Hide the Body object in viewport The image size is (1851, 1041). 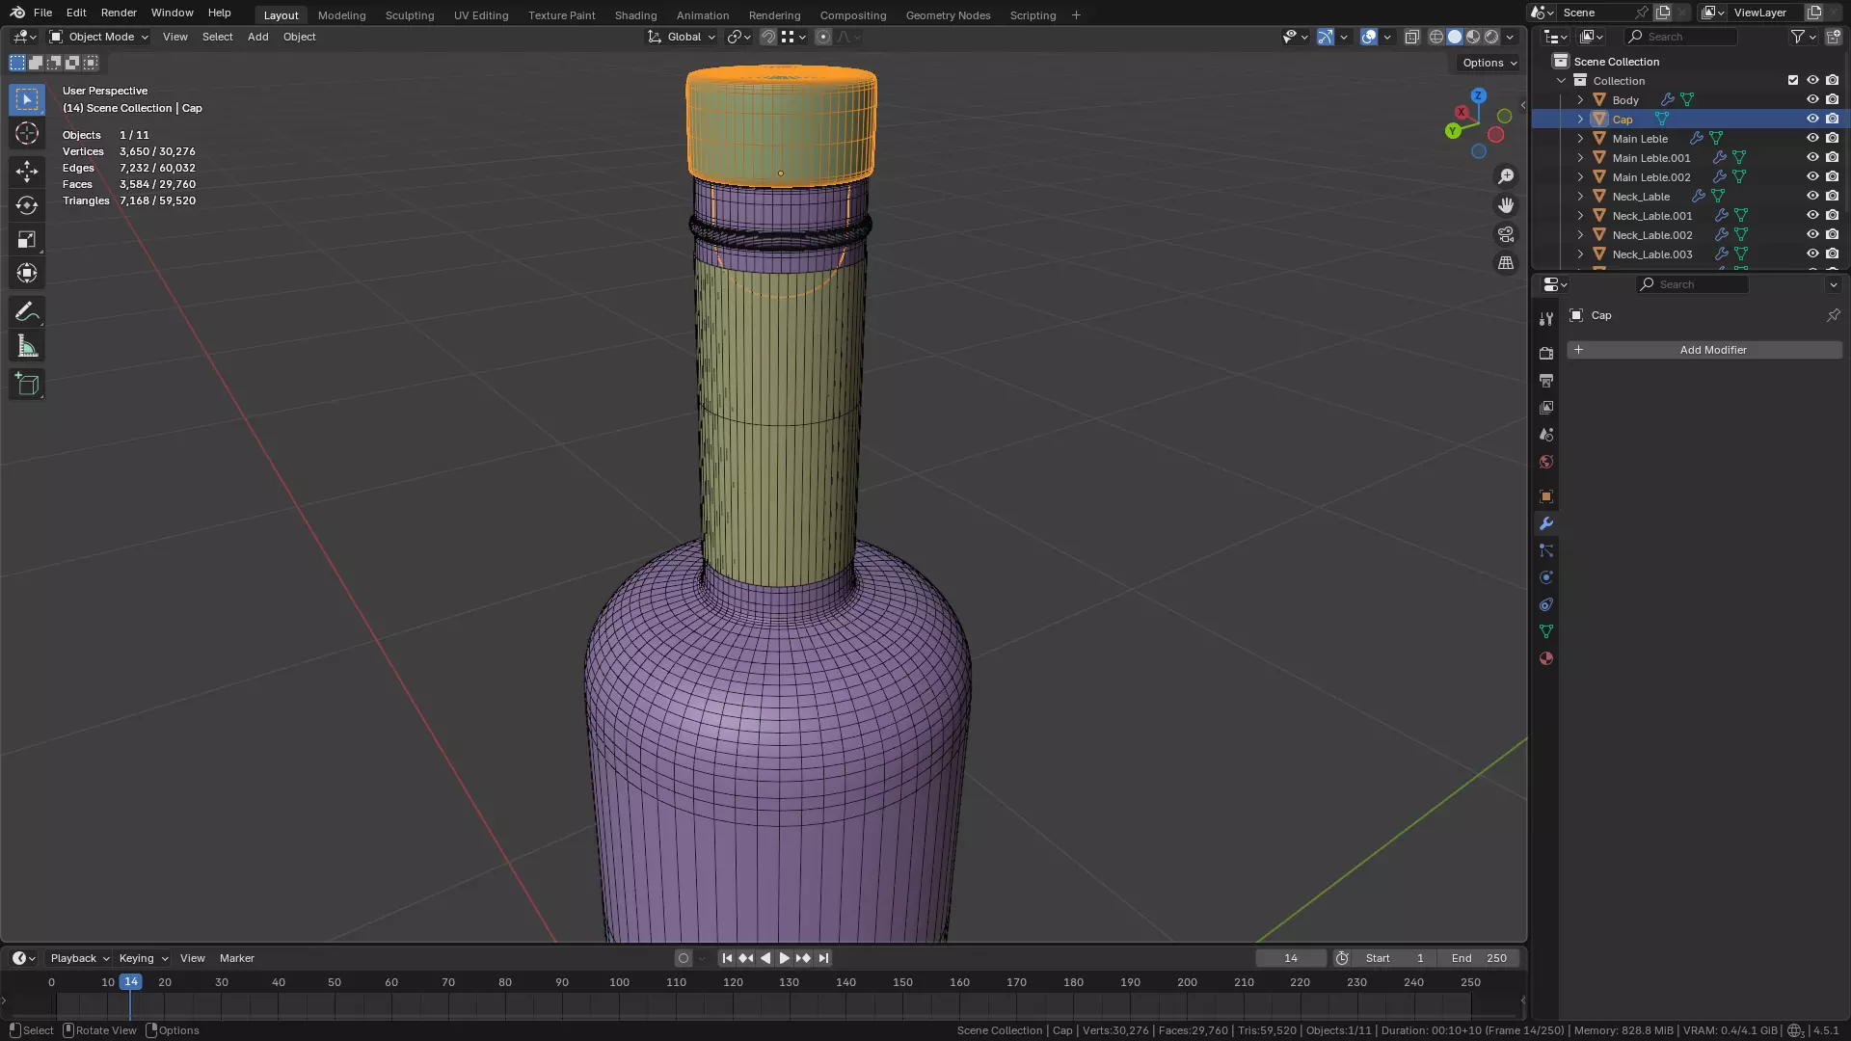tap(1812, 99)
